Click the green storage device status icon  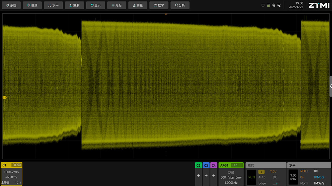click(268, 5)
